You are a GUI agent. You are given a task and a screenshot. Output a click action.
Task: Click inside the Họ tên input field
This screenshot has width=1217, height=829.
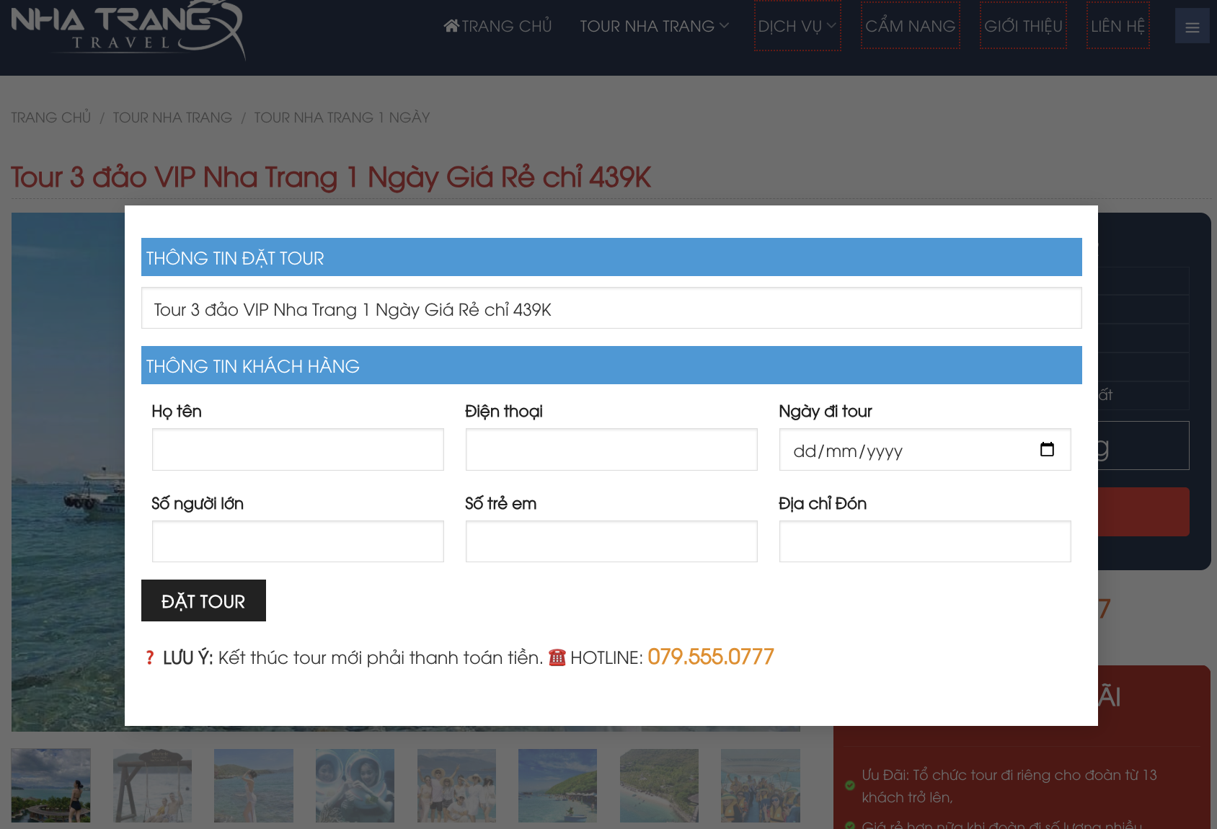[x=297, y=449]
